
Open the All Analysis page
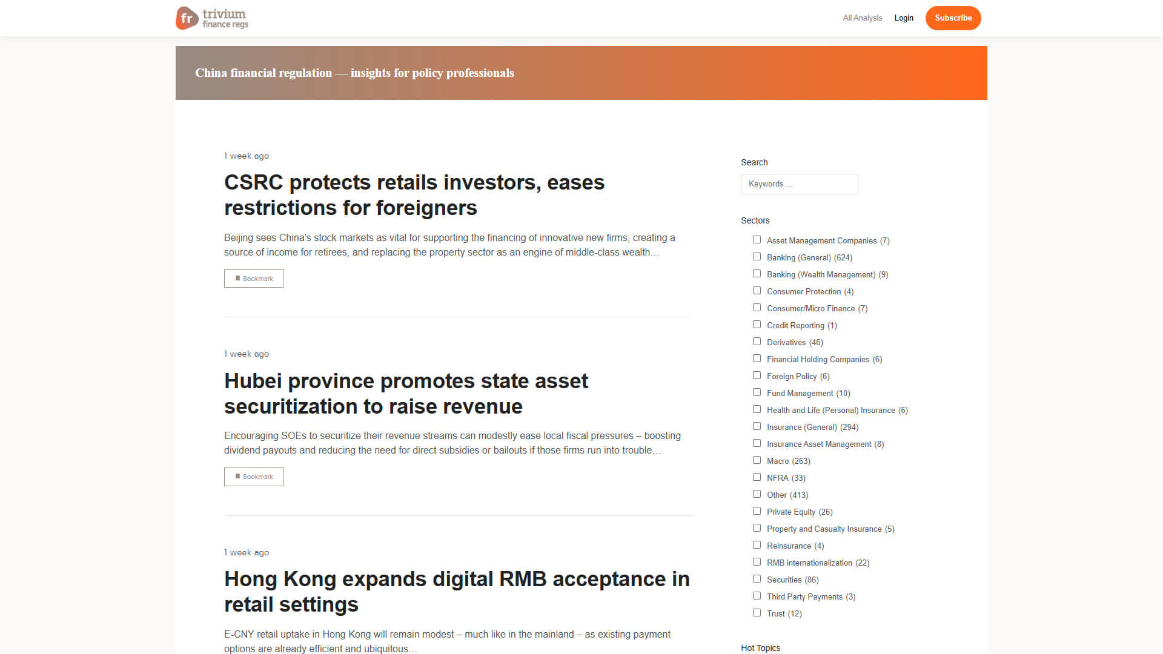[x=862, y=18]
